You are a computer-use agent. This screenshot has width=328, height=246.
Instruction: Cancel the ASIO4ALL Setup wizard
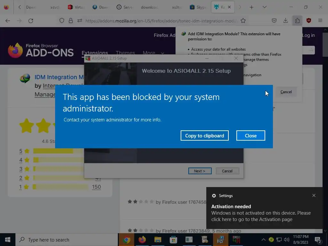[x=227, y=171]
